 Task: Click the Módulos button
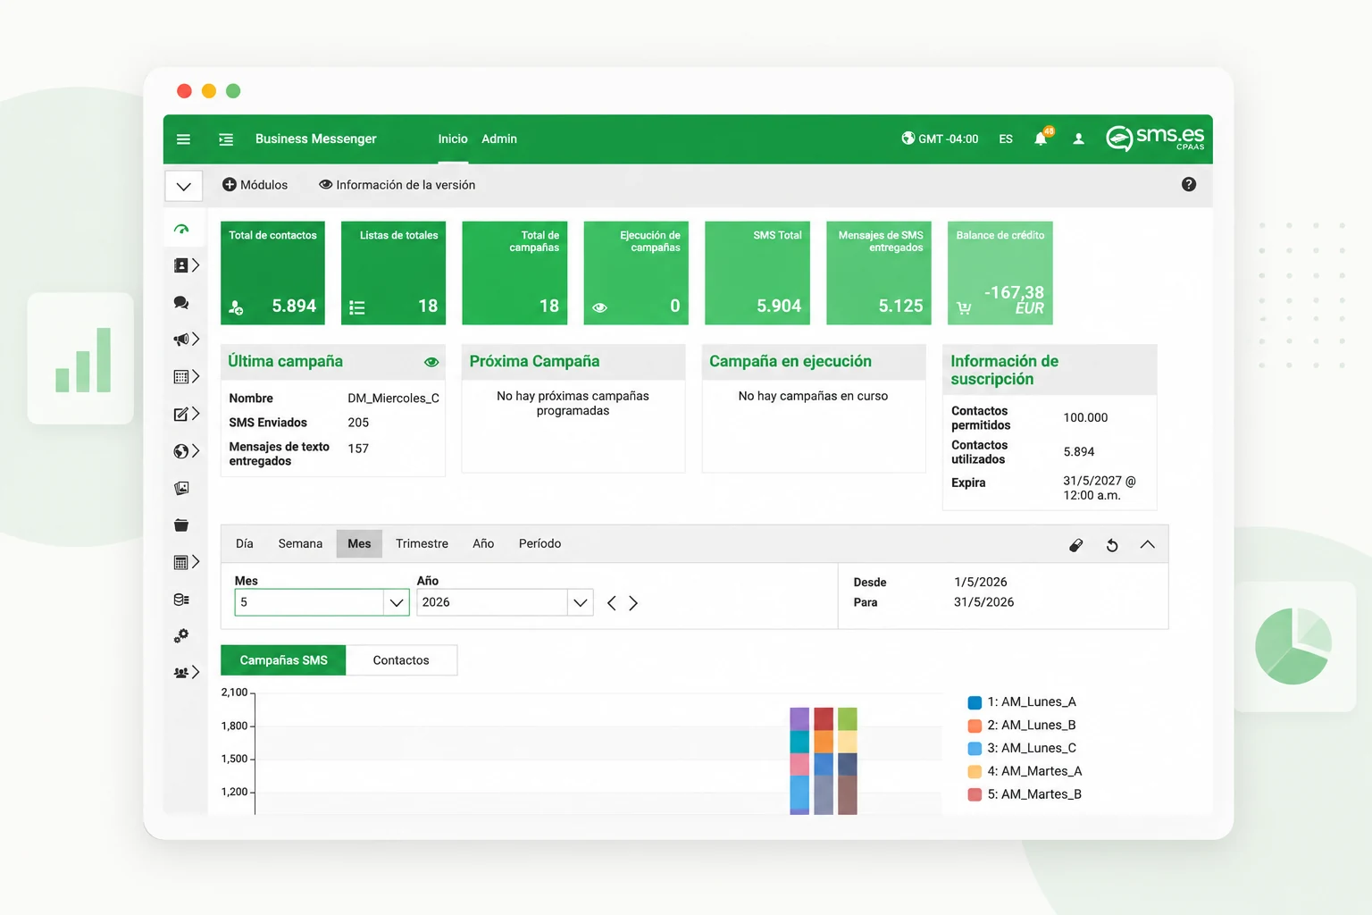pos(255,185)
